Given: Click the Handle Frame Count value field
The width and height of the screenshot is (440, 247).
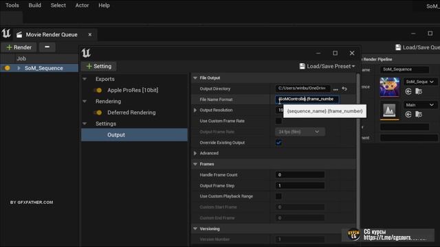Looking at the screenshot, I should [300, 175].
